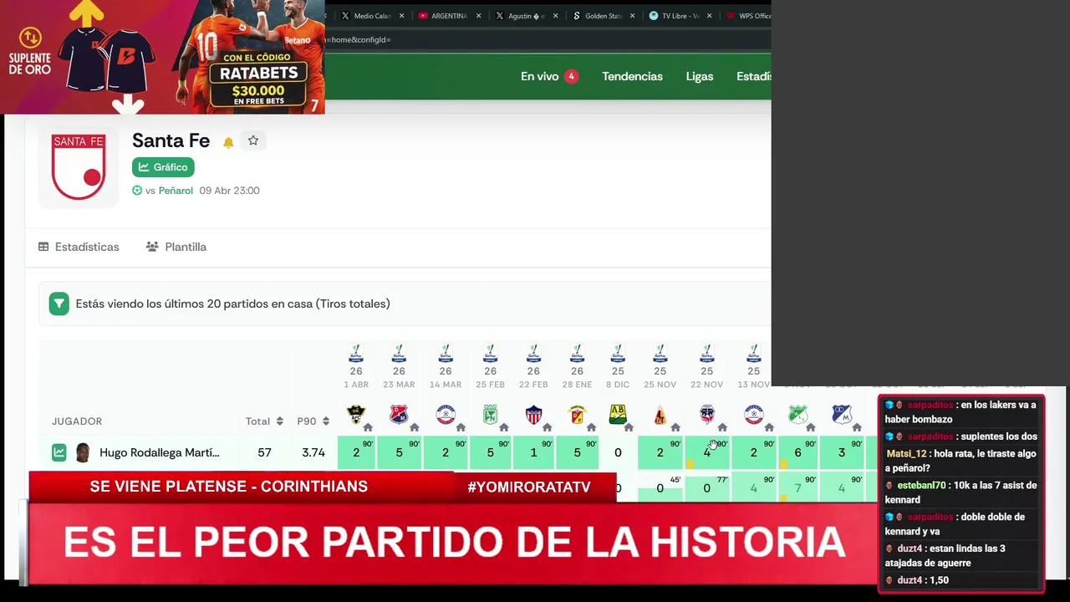This screenshot has height=602, width=1070.
Task: Open Tendencias in the navigation bar
Action: 632,76
